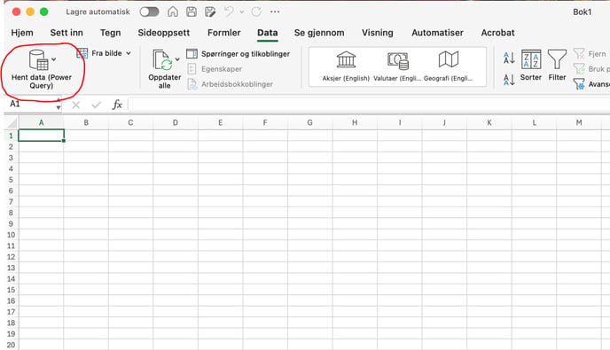Toggle the Filter funnel
This screenshot has width=610, height=350.
[557, 66]
